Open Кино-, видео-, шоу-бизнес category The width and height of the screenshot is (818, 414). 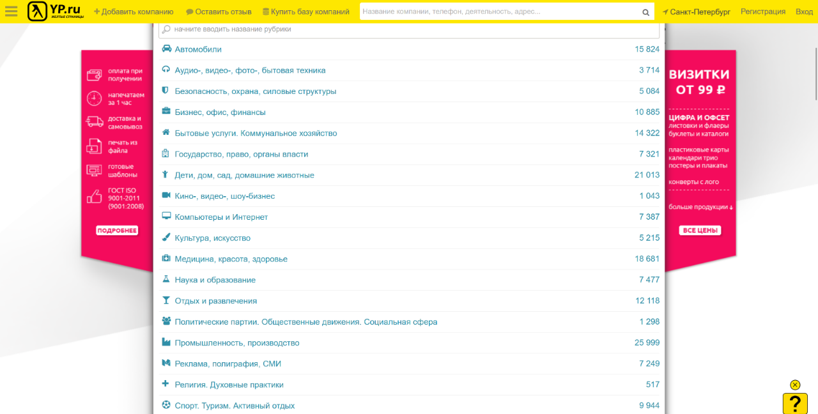tap(225, 196)
